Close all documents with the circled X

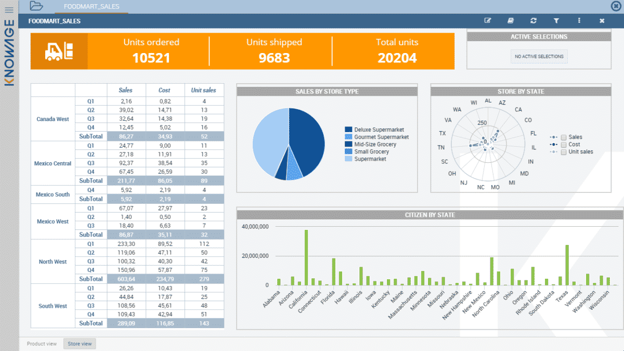tap(616, 6)
